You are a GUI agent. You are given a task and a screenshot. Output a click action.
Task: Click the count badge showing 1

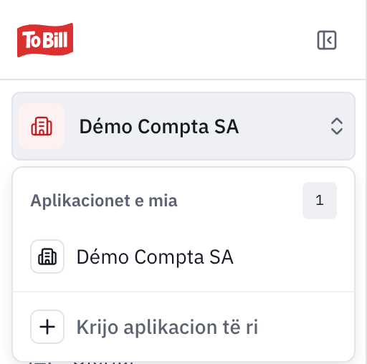click(x=320, y=201)
